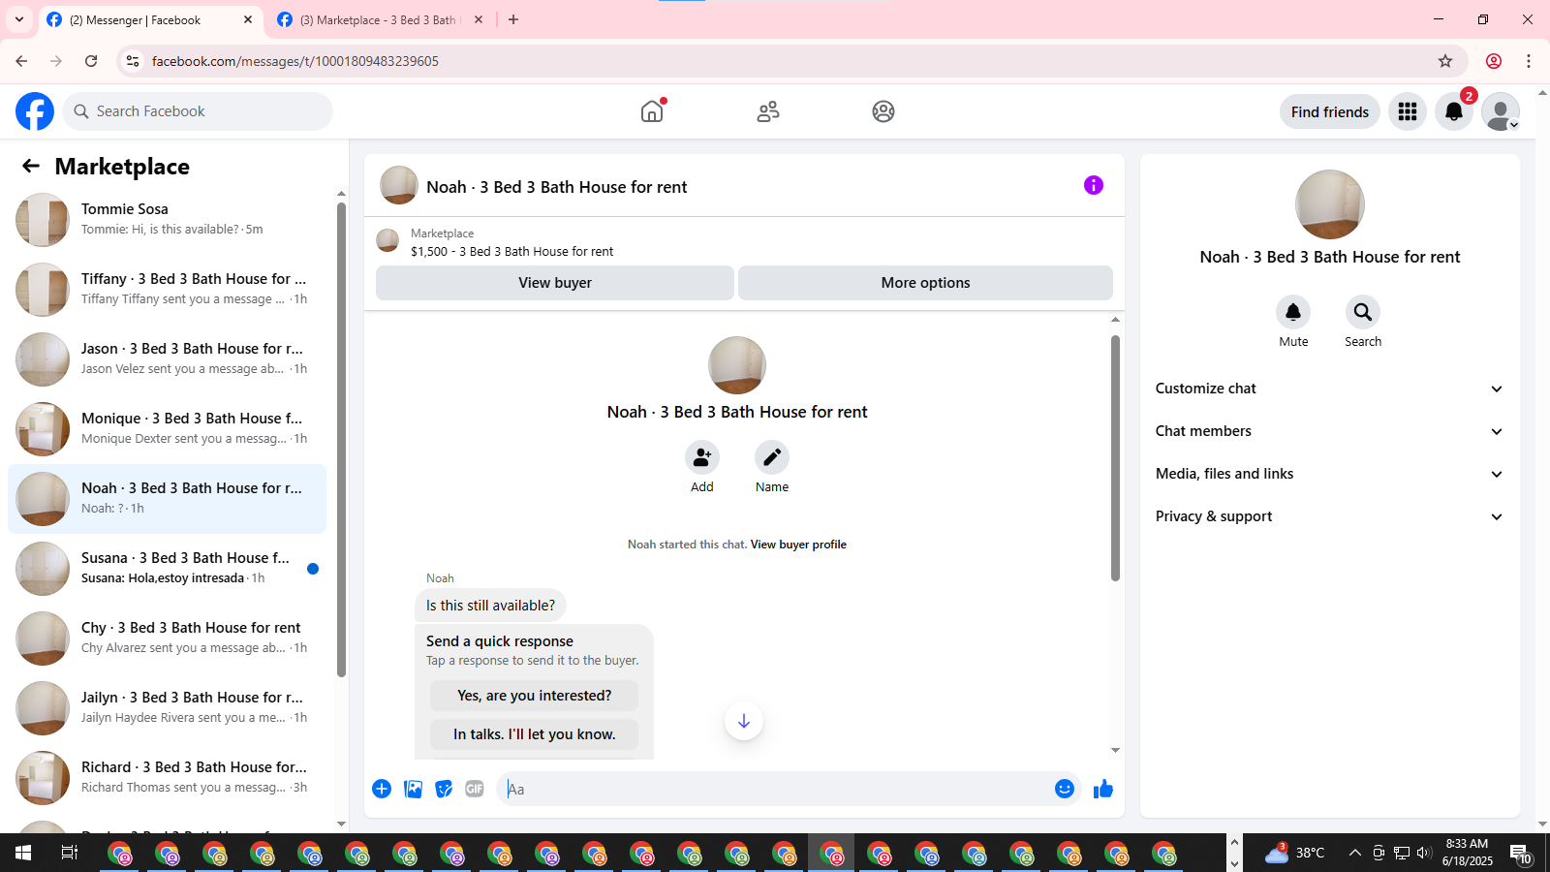
Task: Click the chat messages scrollbar
Action: [x=1115, y=457]
